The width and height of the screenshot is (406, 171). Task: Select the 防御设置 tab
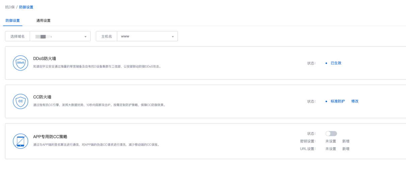point(13,20)
